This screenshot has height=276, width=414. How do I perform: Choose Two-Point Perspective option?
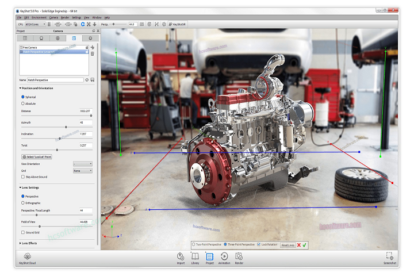click(x=194, y=244)
